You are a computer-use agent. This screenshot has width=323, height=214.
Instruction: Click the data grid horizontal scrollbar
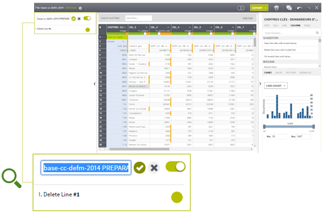tap(139, 149)
